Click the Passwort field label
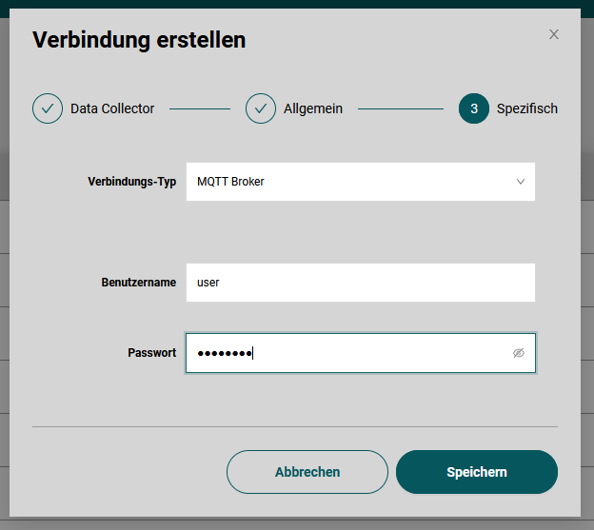The height and width of the screenshot is (530, 594). click(x=152, y=353)
